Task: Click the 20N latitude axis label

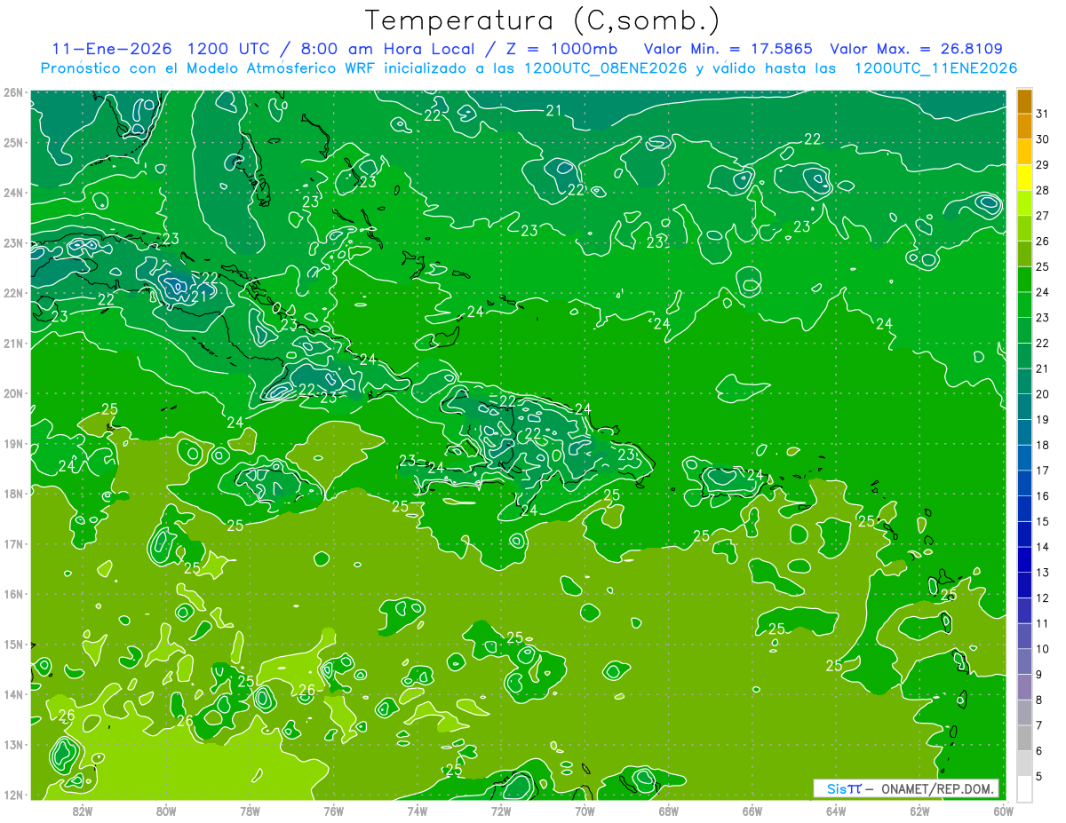Action: [x=12, y=393]
